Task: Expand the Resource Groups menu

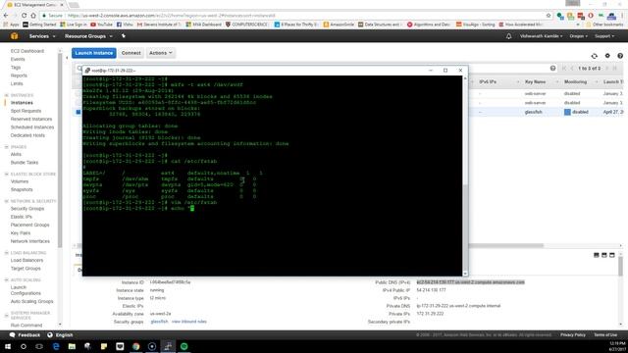Action: click(88, 36)
